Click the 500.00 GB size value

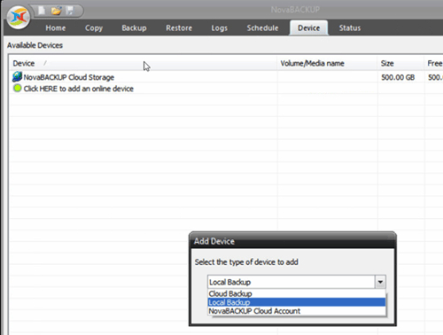pos(398,77)
